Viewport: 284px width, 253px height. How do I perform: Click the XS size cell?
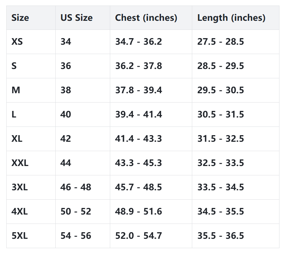click(x=17, y=42)
